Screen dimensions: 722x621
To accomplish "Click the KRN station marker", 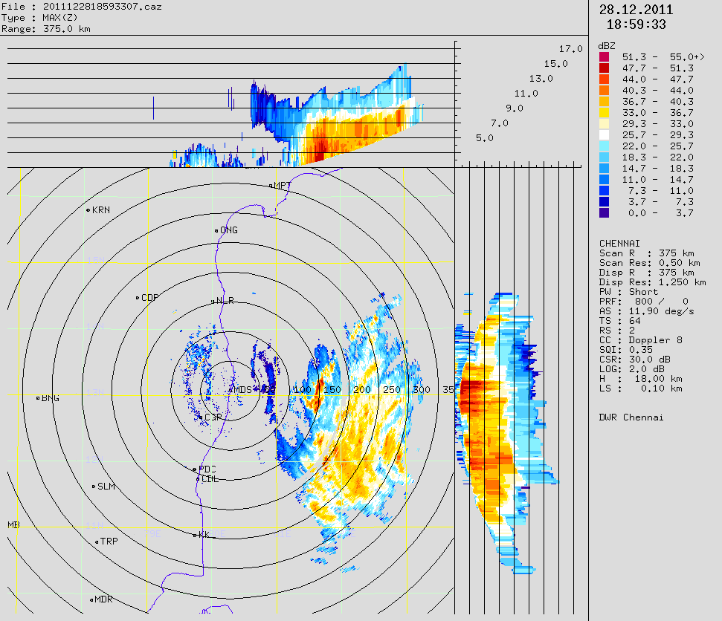I will 88,210.
